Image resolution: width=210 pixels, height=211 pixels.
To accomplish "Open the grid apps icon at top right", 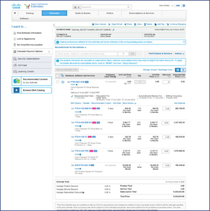I will 184,5.
